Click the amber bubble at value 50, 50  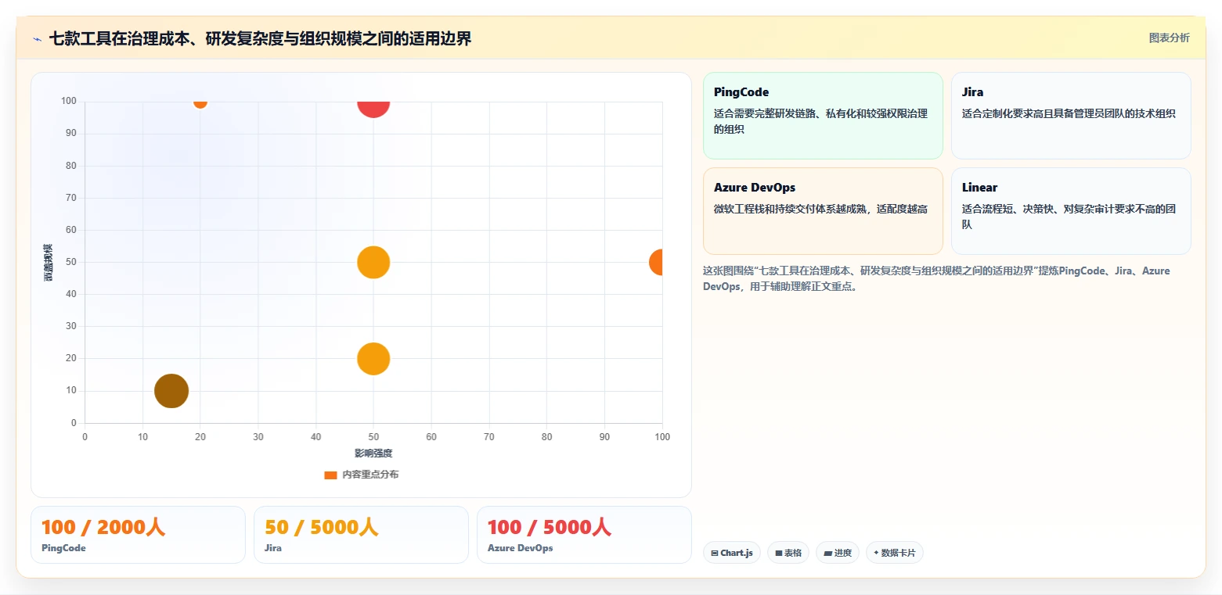373,262
